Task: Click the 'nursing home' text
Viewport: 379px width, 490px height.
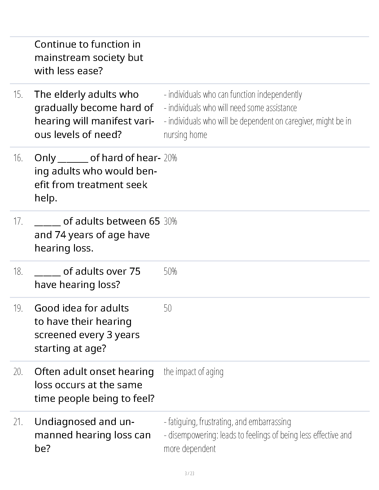Action: coord(185,135)
